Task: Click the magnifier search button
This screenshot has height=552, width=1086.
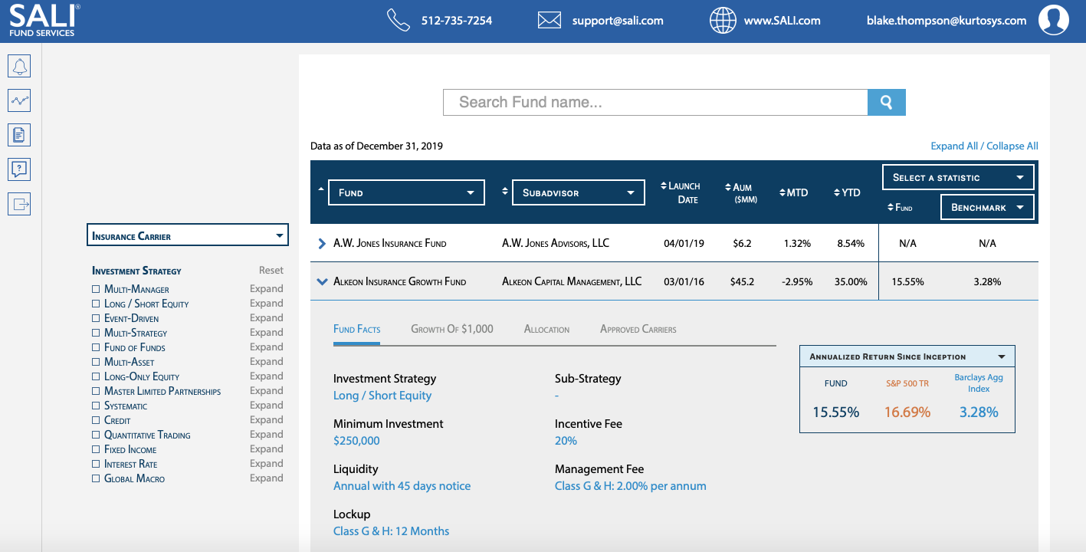Action: tap(887, 102)
